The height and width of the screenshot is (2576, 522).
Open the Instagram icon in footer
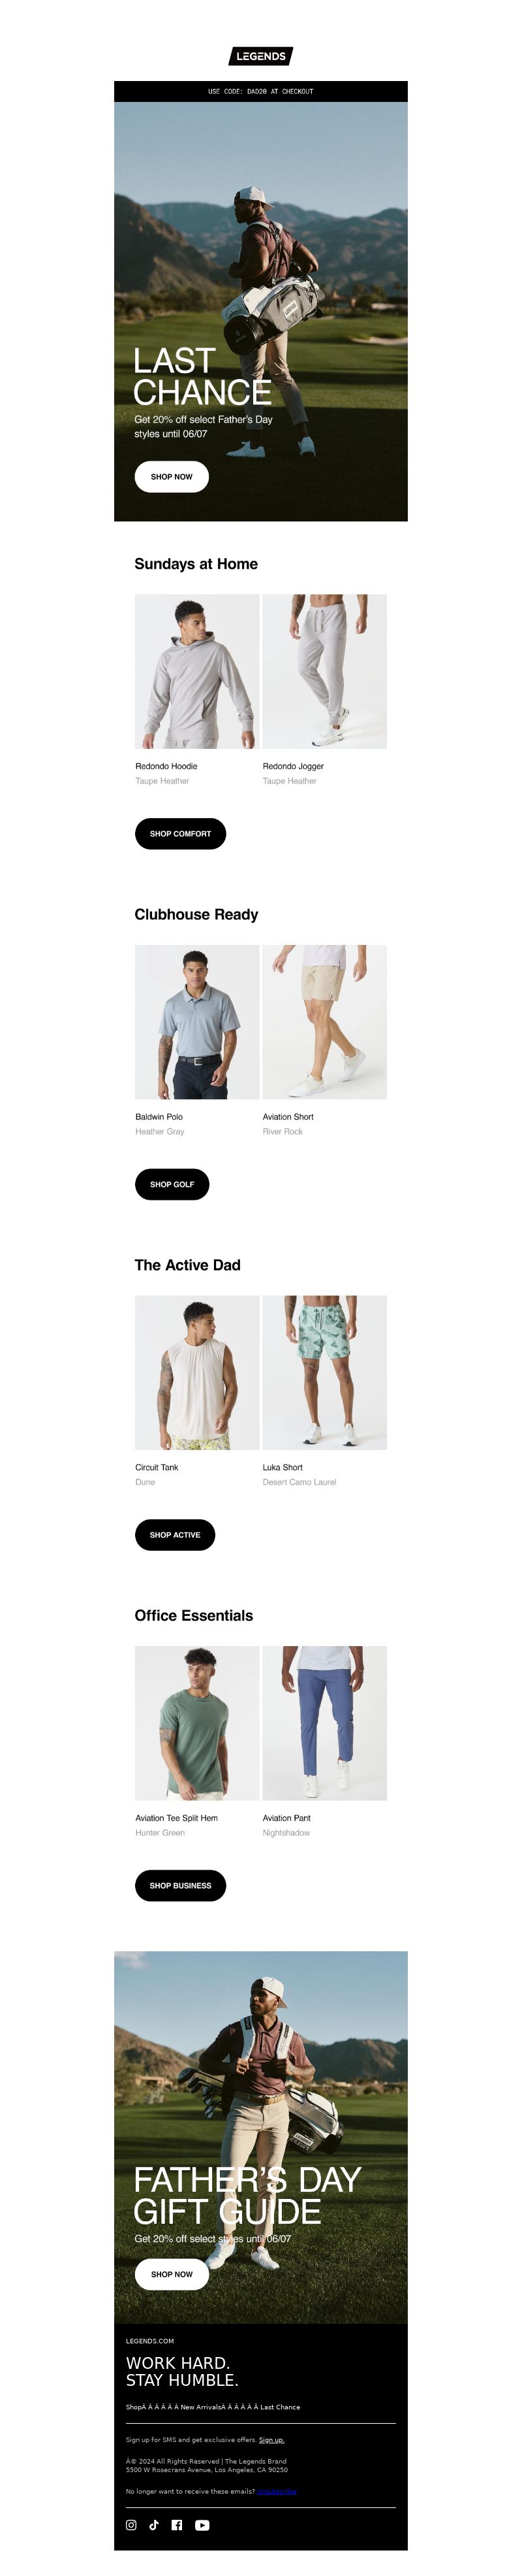(x=130, y=2525)
